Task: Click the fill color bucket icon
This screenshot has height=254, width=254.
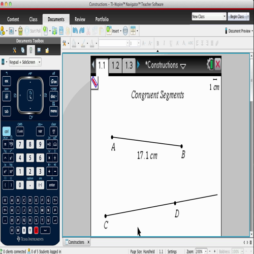Action: 74,43
